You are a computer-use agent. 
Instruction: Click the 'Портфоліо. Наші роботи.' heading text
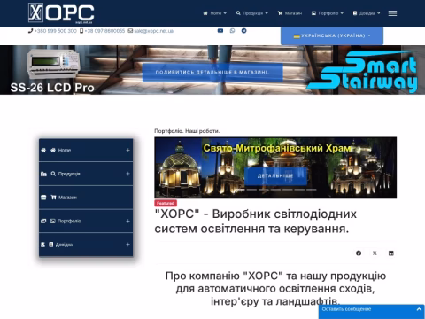coord(187,131)
